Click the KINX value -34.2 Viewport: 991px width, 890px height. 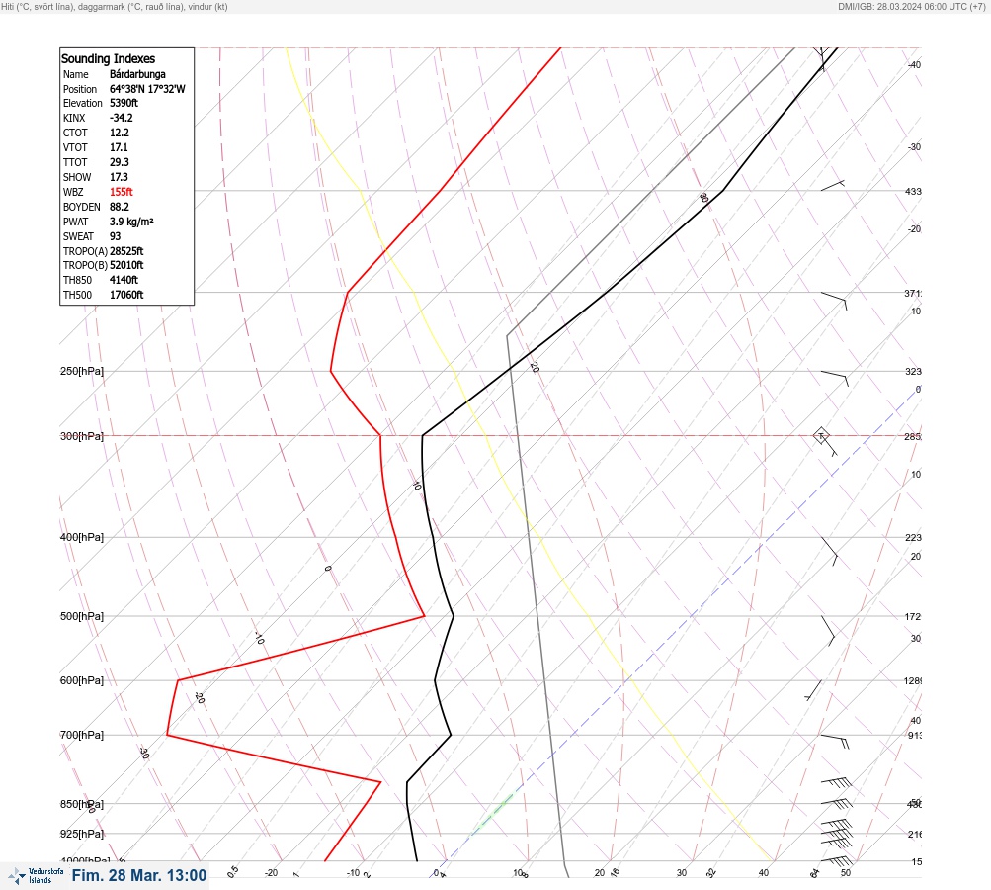click(x=122, y=118)
